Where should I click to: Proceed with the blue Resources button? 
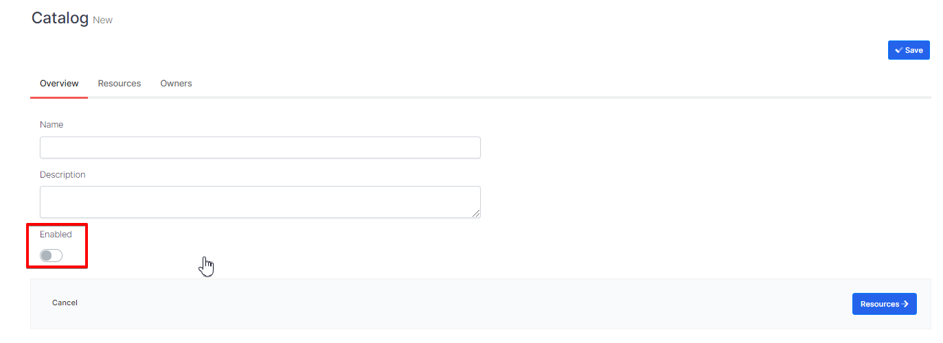point(883,304)
